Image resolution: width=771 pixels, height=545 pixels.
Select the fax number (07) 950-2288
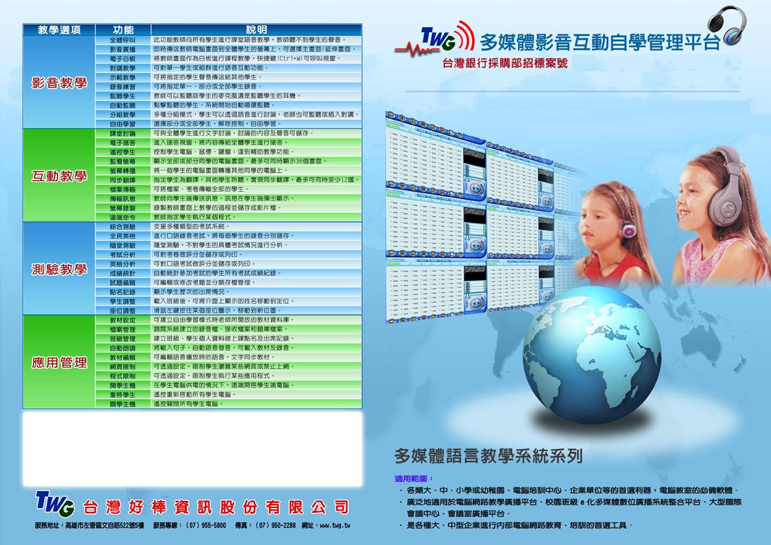pyautogui.click(x=276, y=526)
